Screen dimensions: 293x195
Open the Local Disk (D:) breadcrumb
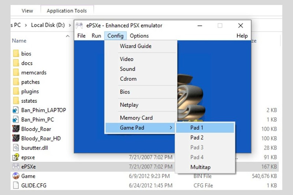point(48,25)
